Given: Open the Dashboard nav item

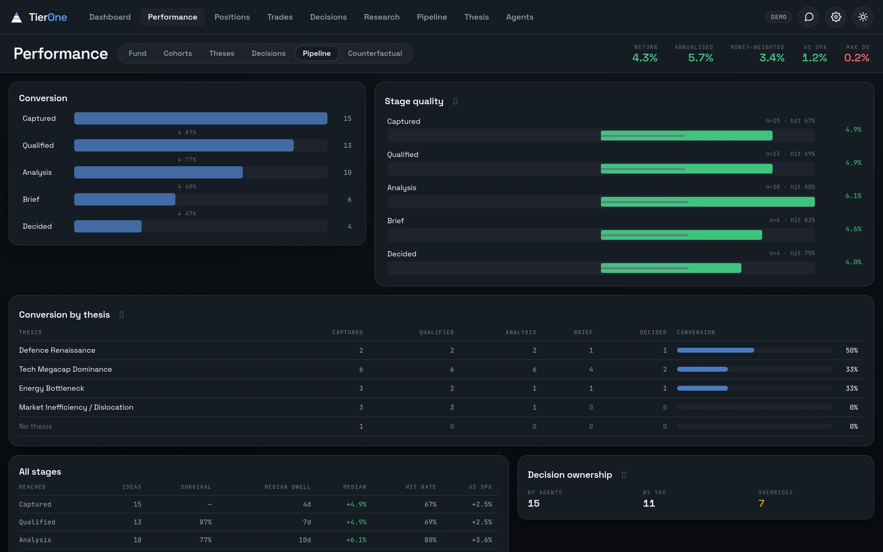Looking at the screenshot, I should click(110, 17).
